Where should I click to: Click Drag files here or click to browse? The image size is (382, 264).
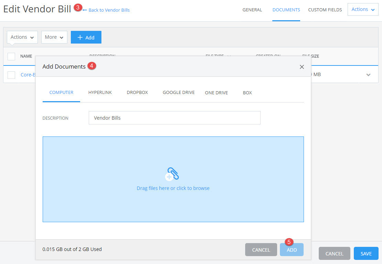173,188
